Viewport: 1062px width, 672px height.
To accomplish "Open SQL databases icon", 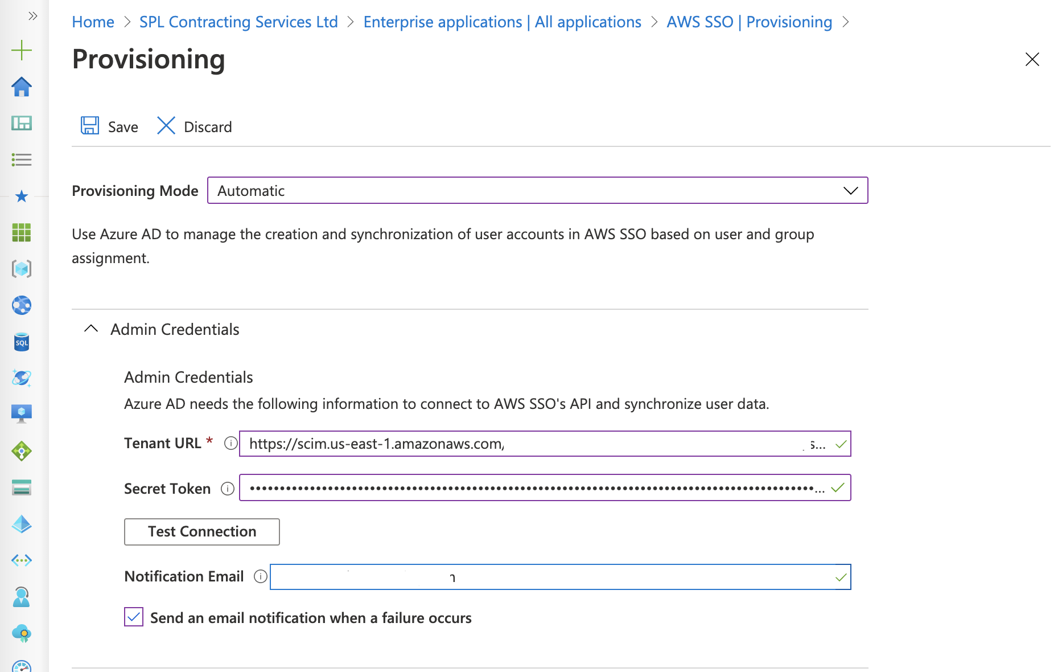I will pos(22,342).
